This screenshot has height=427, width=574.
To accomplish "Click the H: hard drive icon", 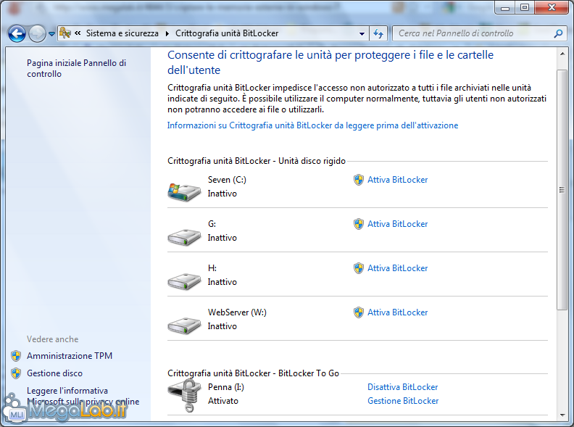I will [x=184, y=281].
